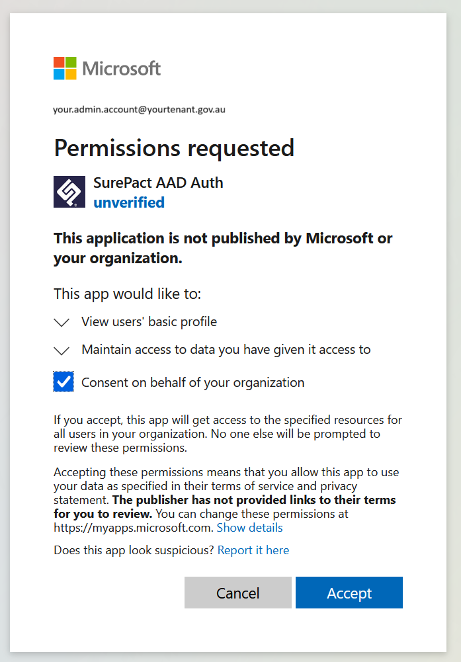The image size is (461, 662).
Task: Accept the requested permissions
Action: (x=349, y=593)
